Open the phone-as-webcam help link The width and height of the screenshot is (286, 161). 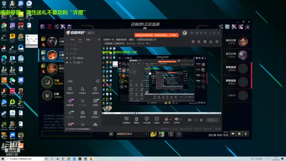[79, 129]
